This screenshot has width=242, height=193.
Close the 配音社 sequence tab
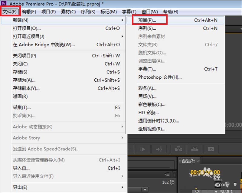[x=198, y=161]
